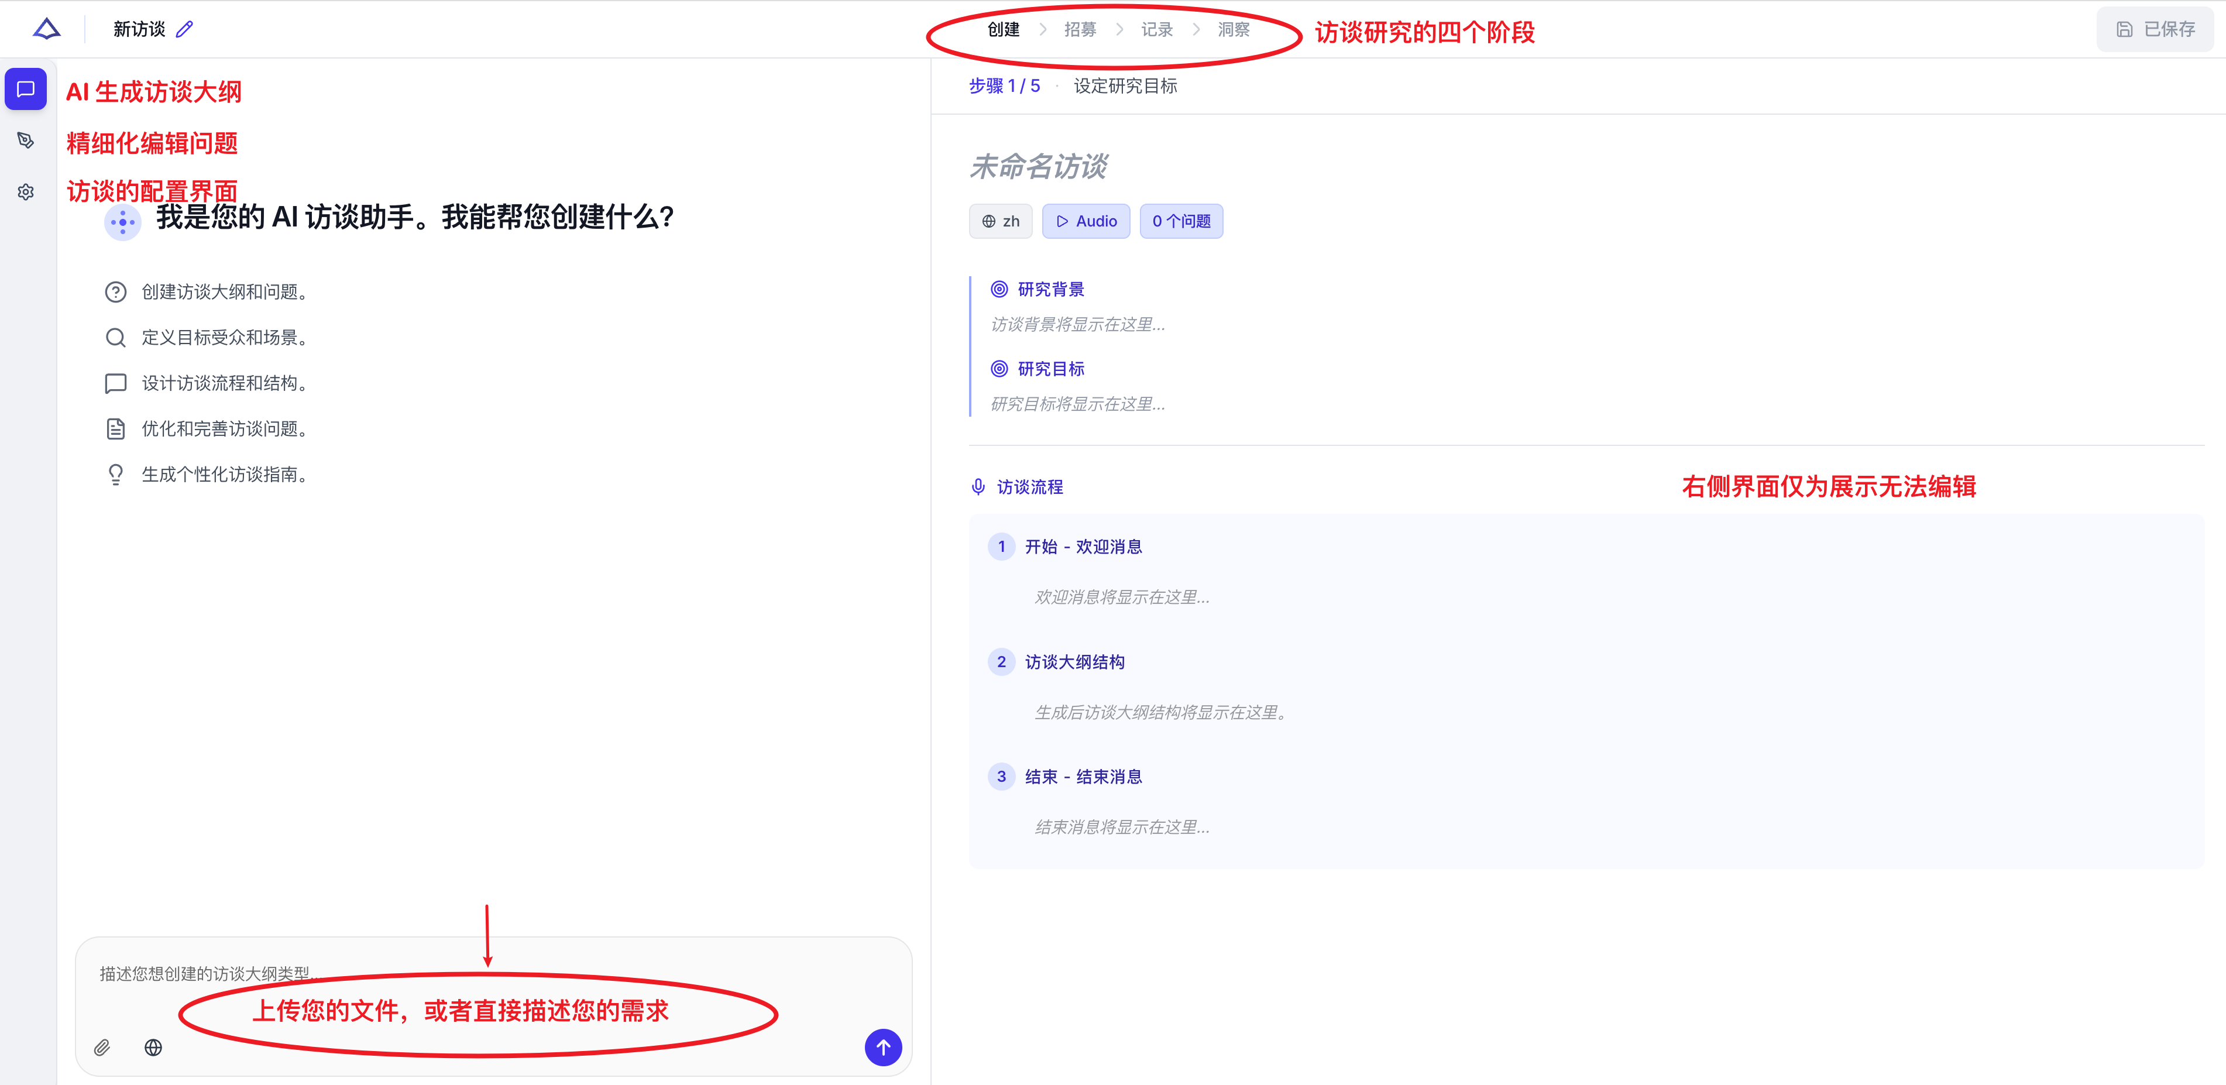Open the settings gear sidebar icon
Image resolution: width=2226 pixels, height=1085 pixels.
[26, 192]
